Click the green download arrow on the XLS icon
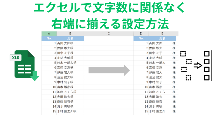Viewport: 220px width, 115px height. click(x=35, y=76)
